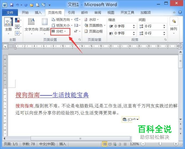Customize the Quick Access Toolbar dropdown
This screenshot has width=185, height=149.
[x=50, y=5]
